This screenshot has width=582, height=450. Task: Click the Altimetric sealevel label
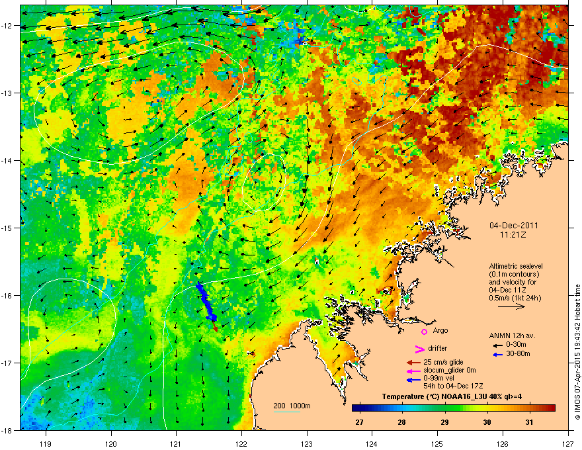tap(516, 266)
